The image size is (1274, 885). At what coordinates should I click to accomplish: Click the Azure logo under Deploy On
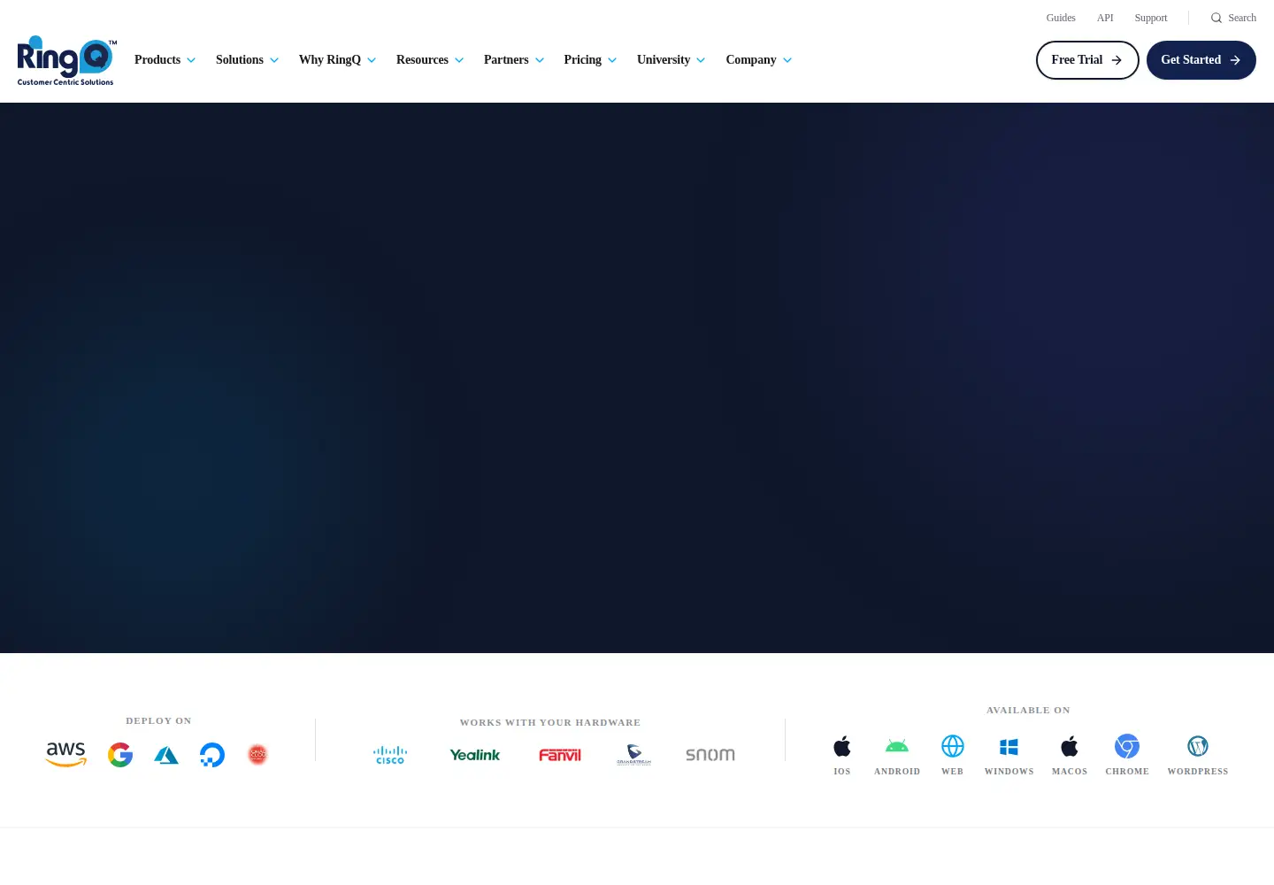pos(166,755)
